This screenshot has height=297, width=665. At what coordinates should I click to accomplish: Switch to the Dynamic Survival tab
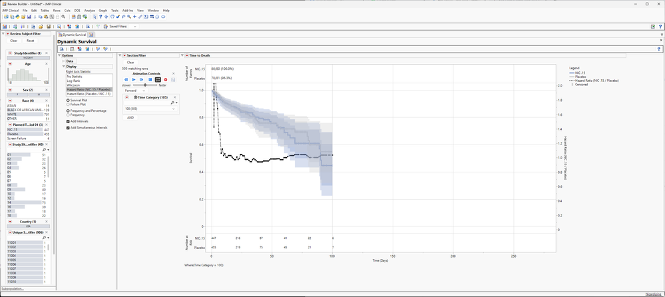pyautogui.click(x=72, y=35)
